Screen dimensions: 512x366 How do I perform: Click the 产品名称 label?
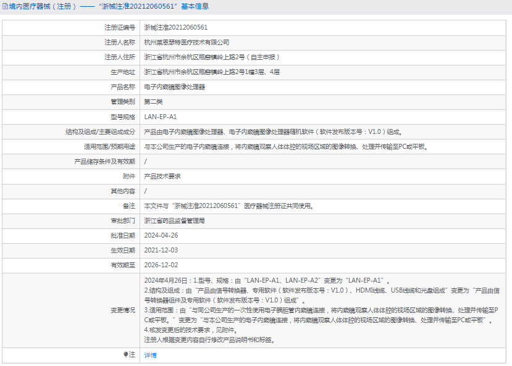(x=123, y=87)
